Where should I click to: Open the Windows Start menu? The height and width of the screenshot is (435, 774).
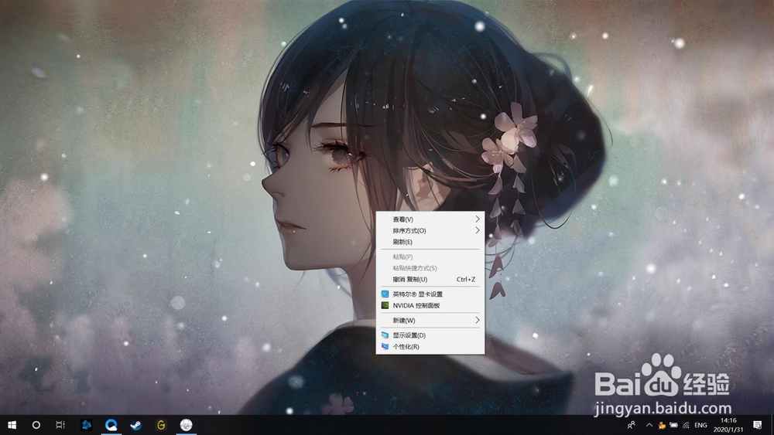point(12,425)
